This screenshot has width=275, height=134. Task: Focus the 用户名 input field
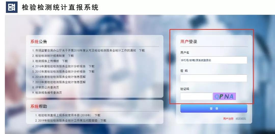click(x=214, y=60)
